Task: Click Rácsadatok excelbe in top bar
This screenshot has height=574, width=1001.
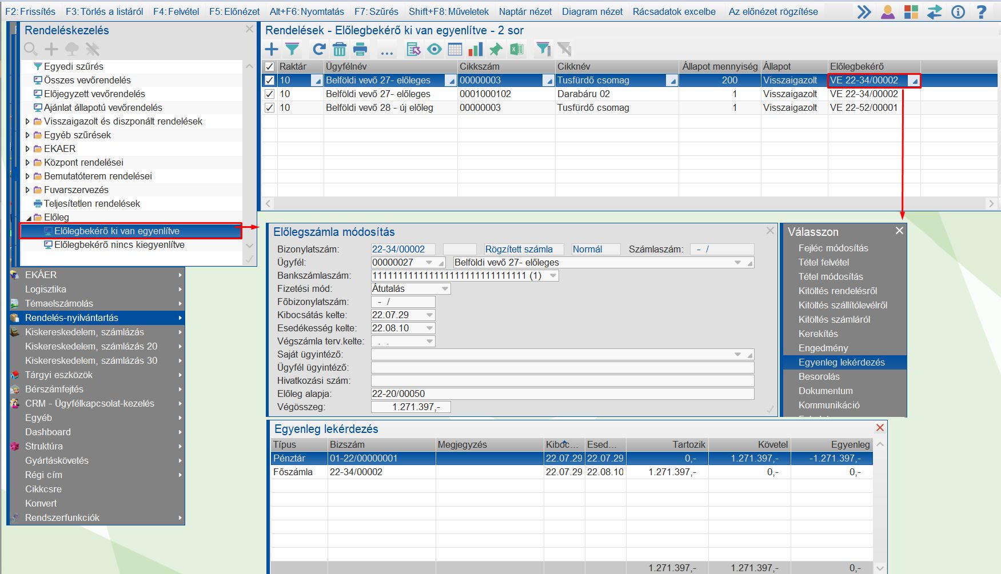Action: (x=674, y=11)
